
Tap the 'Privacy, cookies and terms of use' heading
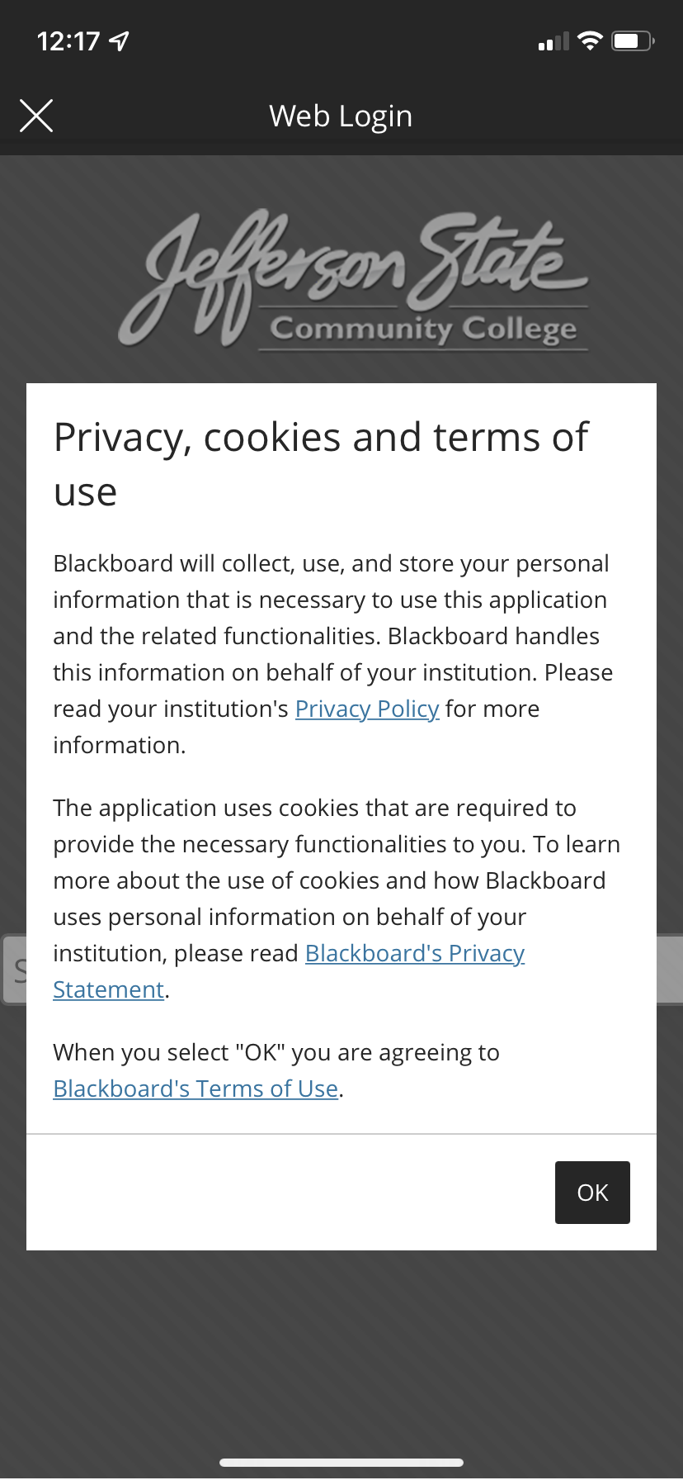coord(321,462)
